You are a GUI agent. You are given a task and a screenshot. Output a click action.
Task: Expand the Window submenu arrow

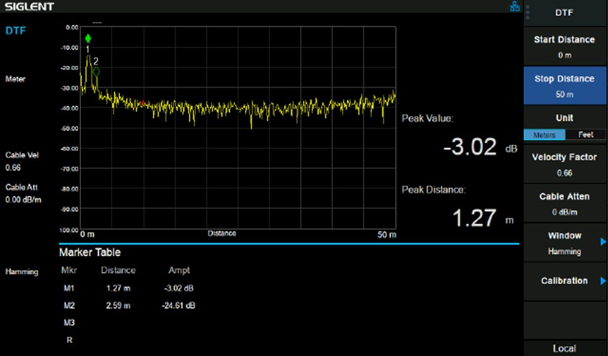tap(603, 241)
